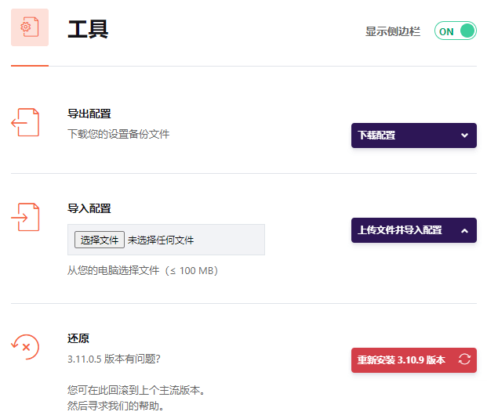Select the 导出配置 section heading
Viewport: 487px width, 419px height.
click(x=89, y=114)
